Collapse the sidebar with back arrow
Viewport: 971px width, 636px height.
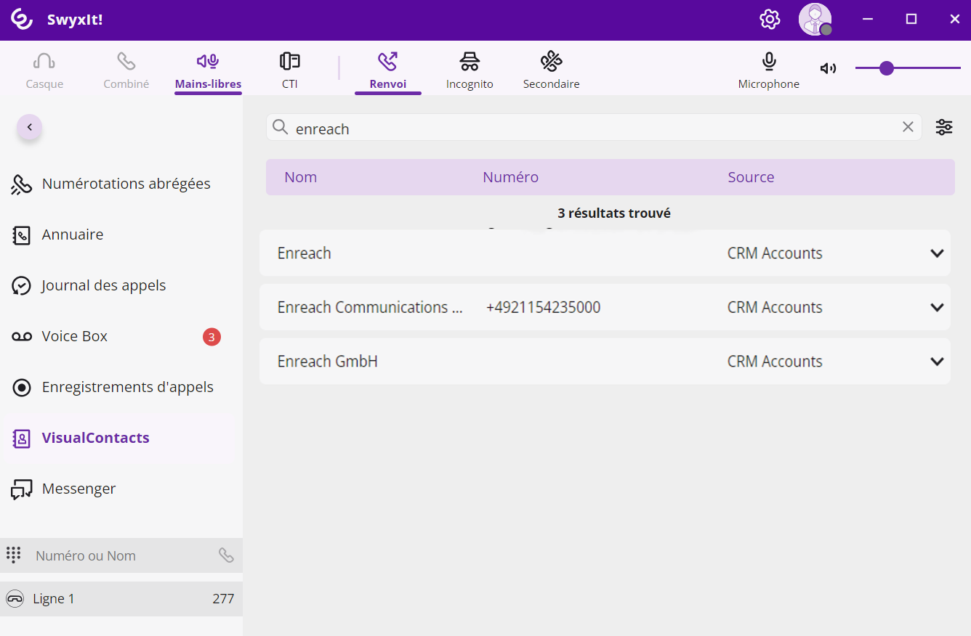[x=30, y=127]
